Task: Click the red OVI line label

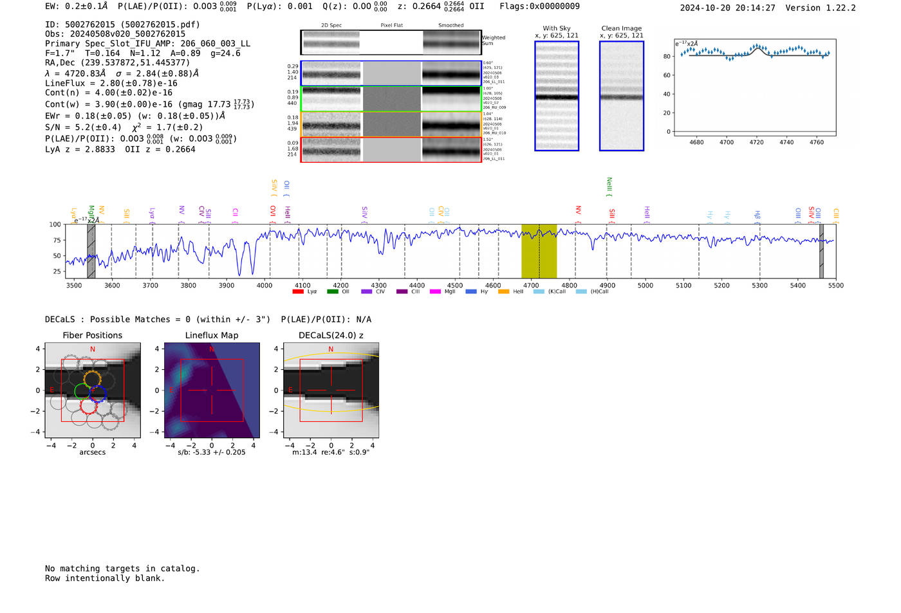Action: click(273, 215)
